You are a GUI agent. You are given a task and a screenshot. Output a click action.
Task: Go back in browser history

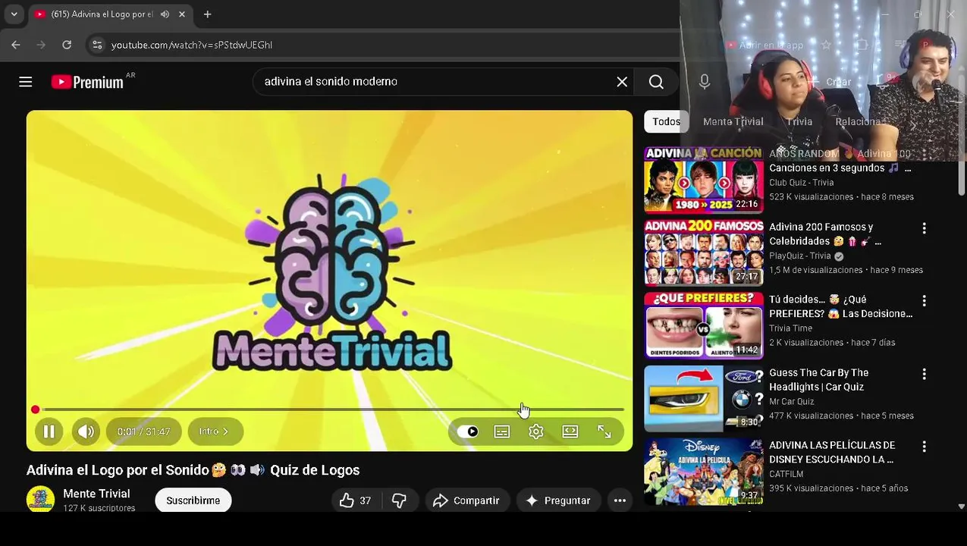tap(16, 45)
